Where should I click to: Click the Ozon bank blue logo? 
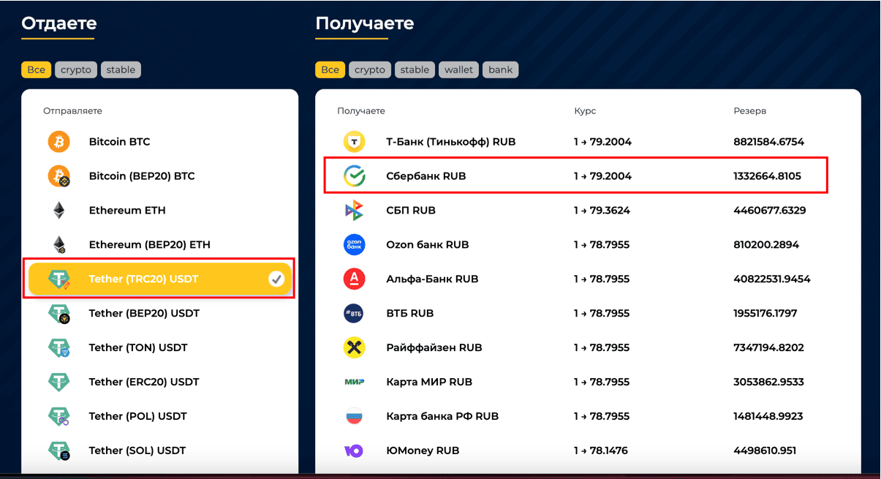click(x=354, y=245)
